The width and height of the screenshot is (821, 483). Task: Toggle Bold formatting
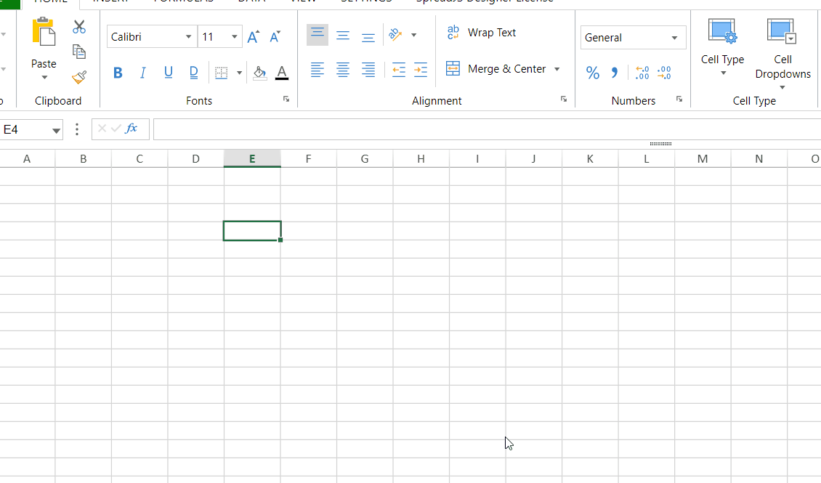click(x=118, y=73)
